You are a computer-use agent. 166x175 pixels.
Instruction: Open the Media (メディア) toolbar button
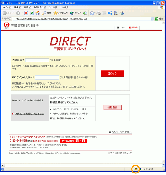pyautogui.click(x=75, y=13)
